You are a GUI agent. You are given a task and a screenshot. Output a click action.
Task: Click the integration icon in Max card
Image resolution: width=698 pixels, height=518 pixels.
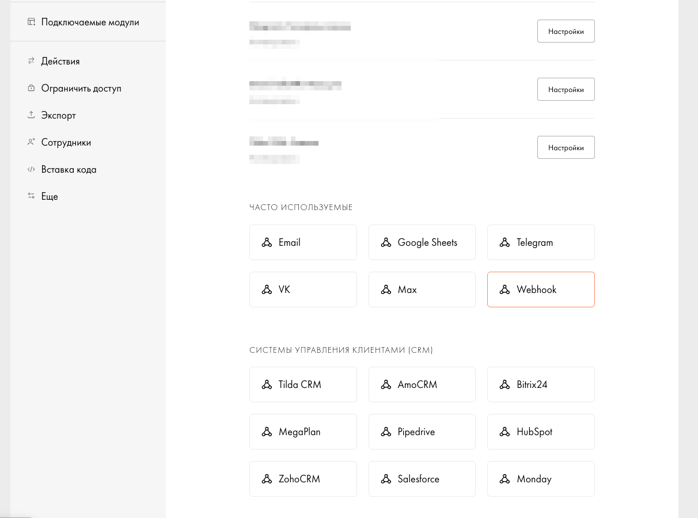pyautogui.click(x=386, y=290)
